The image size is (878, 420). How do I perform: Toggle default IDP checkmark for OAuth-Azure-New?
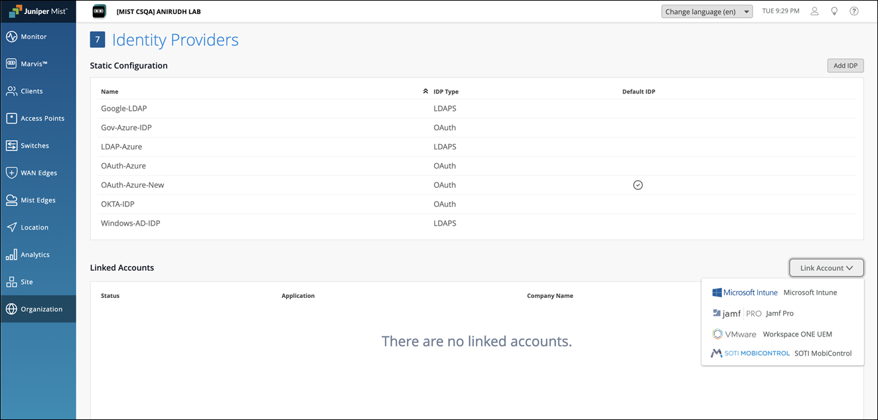[638, 185]
